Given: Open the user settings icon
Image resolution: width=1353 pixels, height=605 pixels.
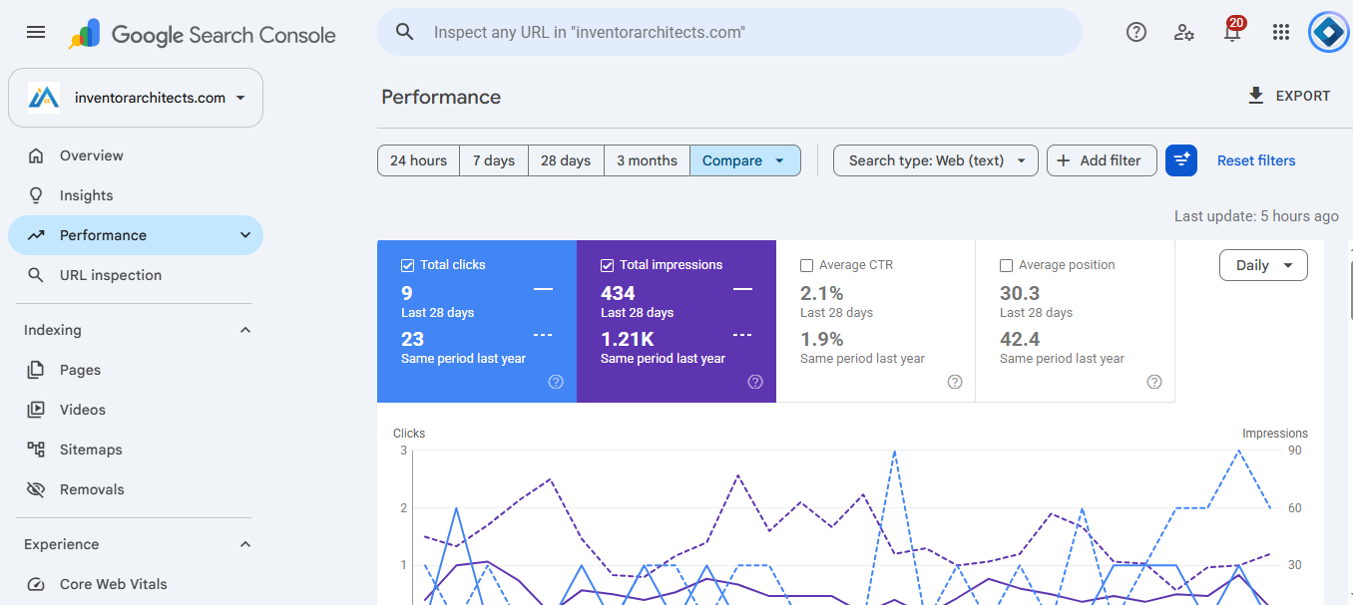Looking at the screenshot, I should coord(1184,32).
